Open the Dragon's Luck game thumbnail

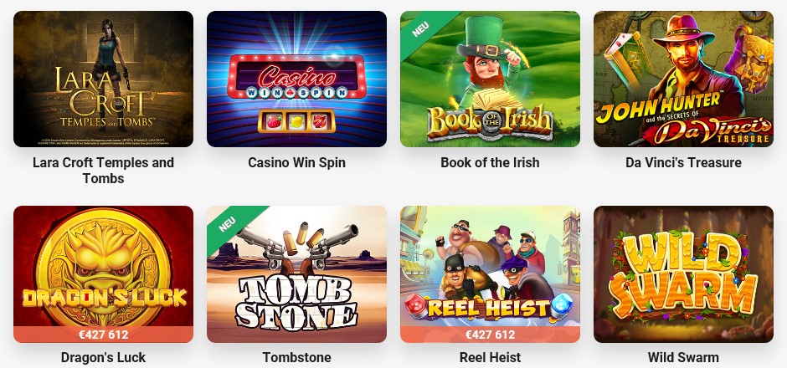coord(103,274)
